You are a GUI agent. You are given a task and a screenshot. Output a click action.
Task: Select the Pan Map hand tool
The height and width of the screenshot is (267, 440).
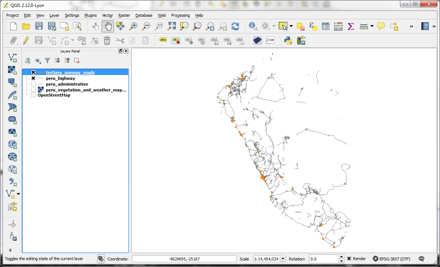click(108, 26)
